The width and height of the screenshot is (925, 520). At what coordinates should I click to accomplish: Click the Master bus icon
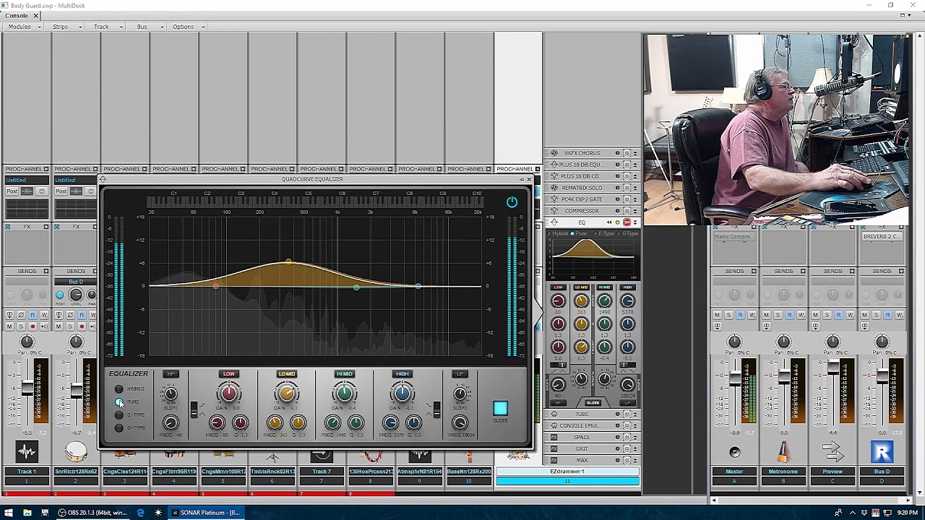click(x=735, y=453)
